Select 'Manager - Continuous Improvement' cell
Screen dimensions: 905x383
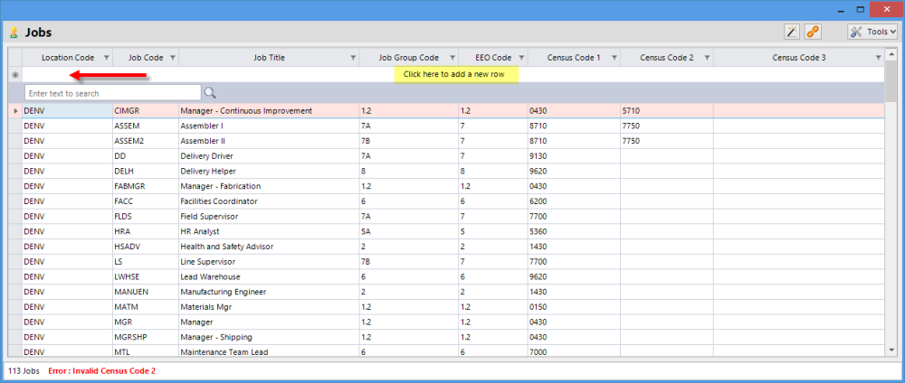pyautogui.click(x=269, y=110)
